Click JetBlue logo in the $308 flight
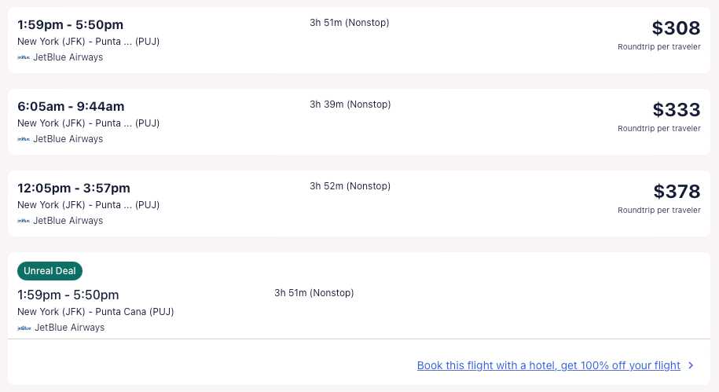 [24, 57]
